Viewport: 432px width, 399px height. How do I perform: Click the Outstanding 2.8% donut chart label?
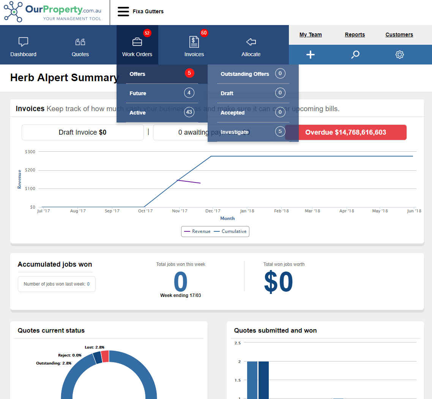point(54,363)
